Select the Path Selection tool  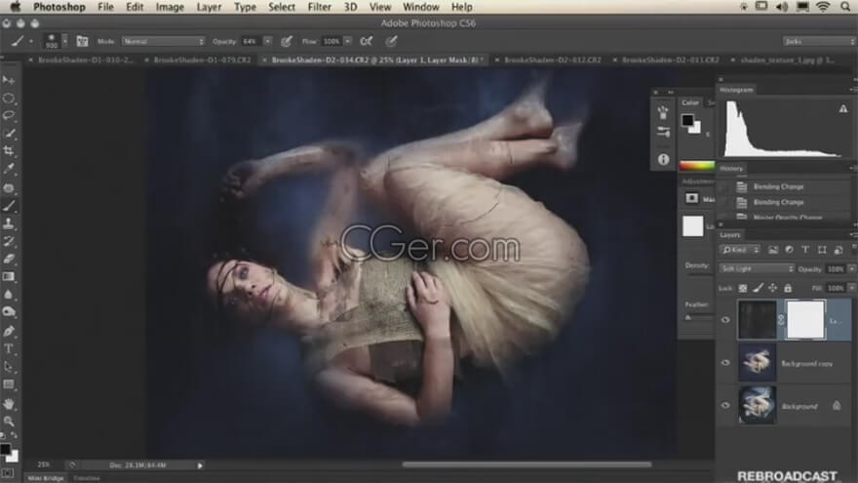pos(9,366)
